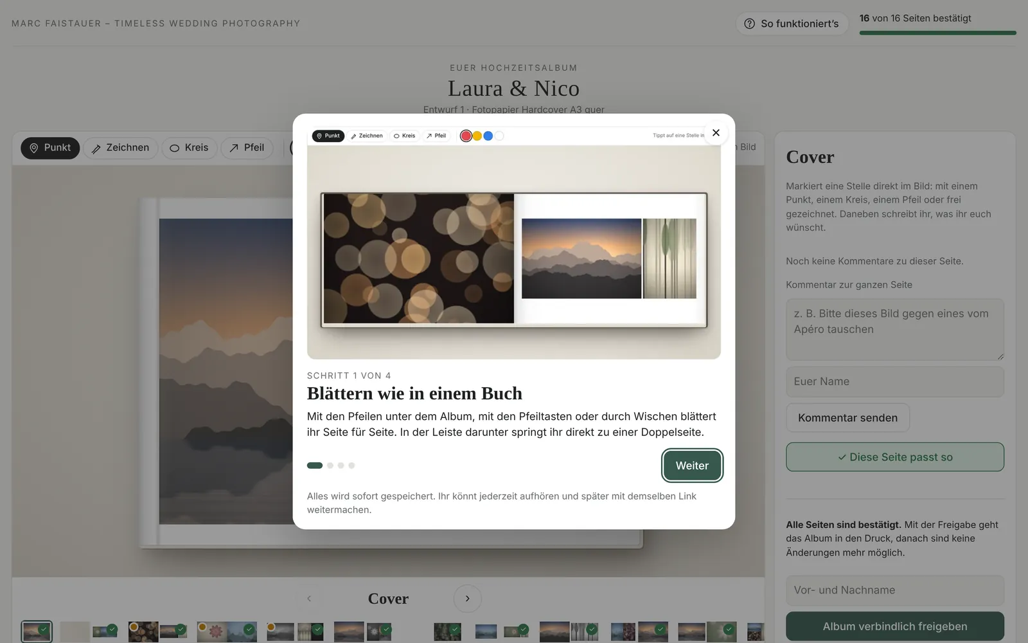1028x643 pixels.
Task: Open the pink flower spread thumbnail
Action: point(226,631)
